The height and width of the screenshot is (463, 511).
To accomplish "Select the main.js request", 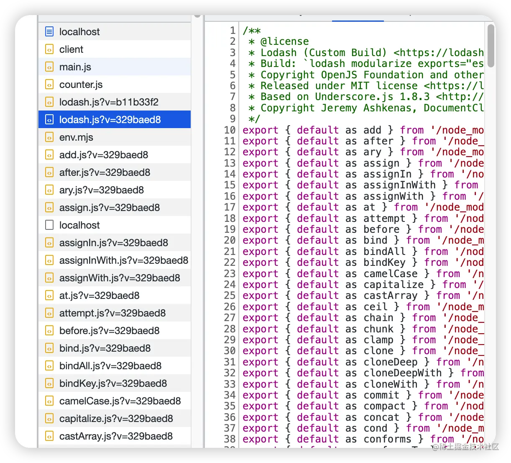I will tap(115, 67).
